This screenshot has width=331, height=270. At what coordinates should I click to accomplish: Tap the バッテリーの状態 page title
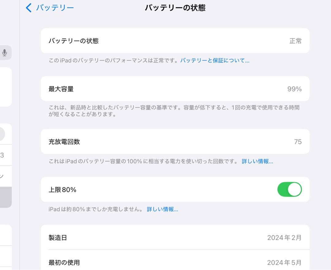[175, 8]
